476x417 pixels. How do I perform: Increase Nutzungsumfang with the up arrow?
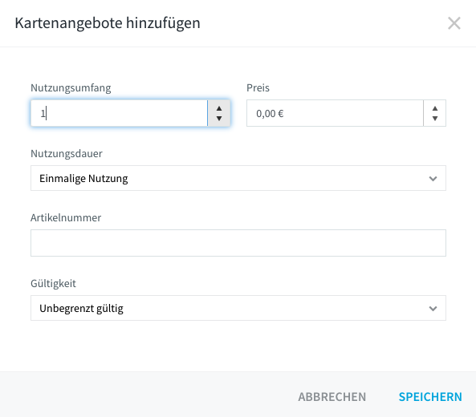[219, 108]
